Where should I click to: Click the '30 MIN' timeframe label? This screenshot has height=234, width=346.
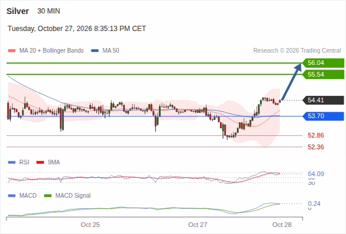49,11
